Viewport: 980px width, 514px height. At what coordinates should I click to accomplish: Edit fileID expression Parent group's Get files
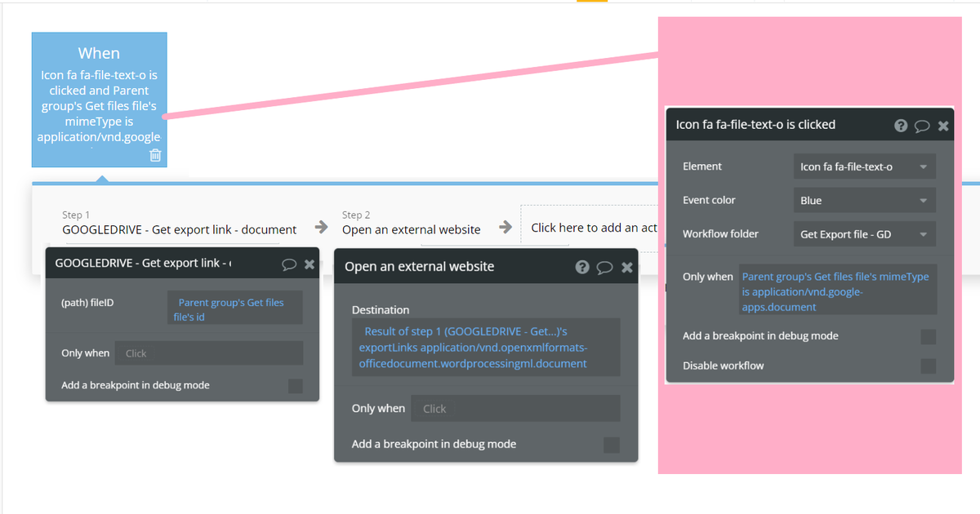click(235, 309)
